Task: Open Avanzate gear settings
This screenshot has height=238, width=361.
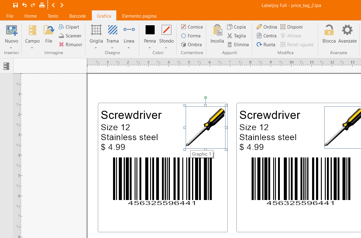Action: (347, 34)
